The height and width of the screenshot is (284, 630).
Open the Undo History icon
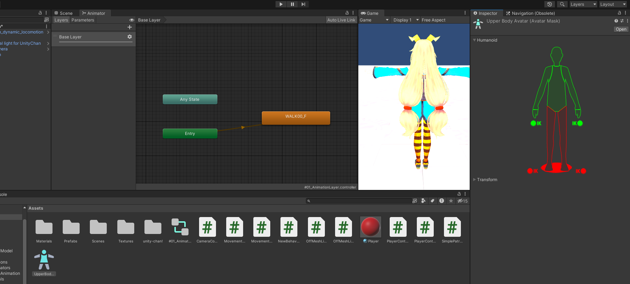550,4
